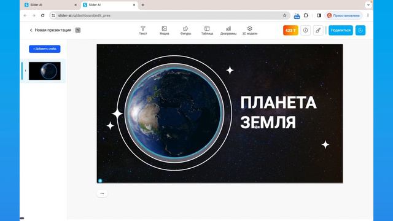Open the Медиа tool
The width and height of the screenshot is (393, 221).
pos(165,30)
